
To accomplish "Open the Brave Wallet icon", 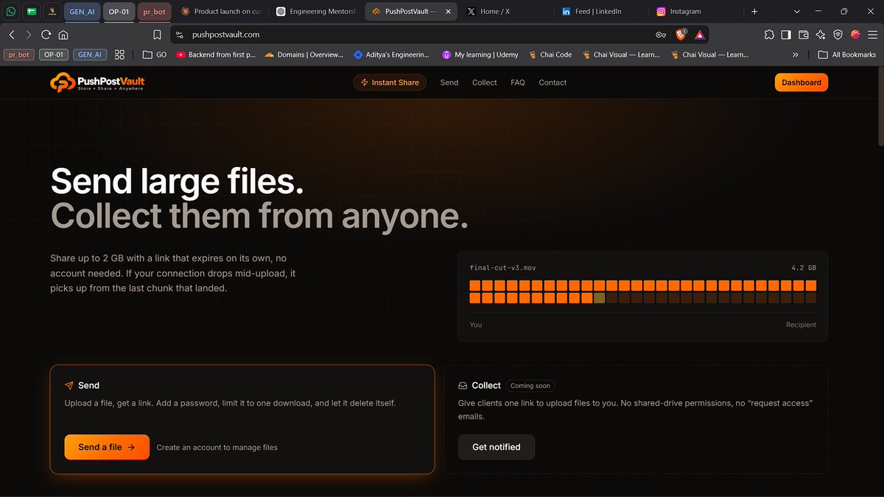I will tap(804, 35).
